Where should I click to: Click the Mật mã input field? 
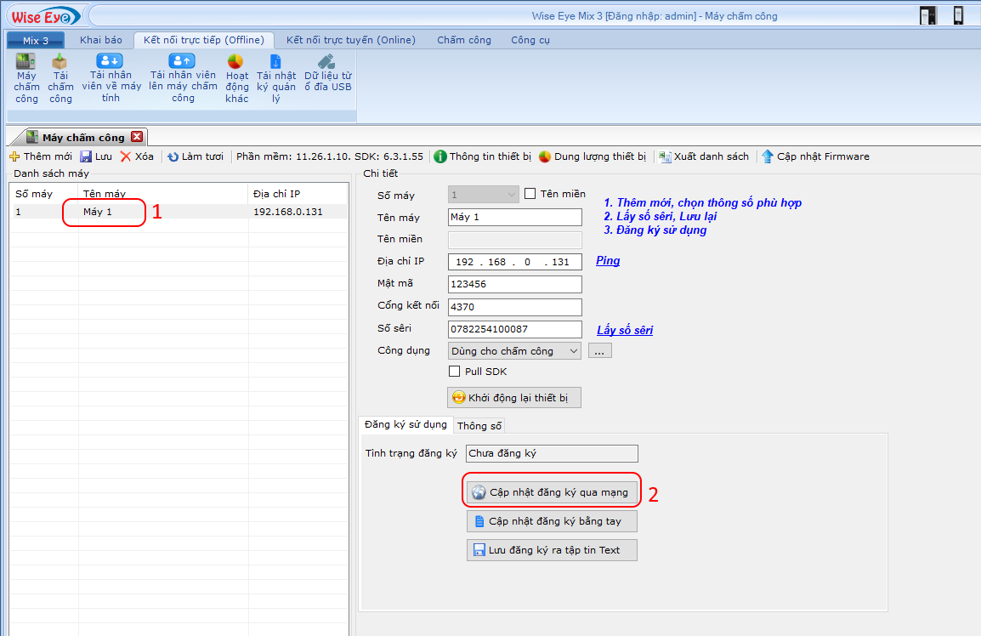514,284
